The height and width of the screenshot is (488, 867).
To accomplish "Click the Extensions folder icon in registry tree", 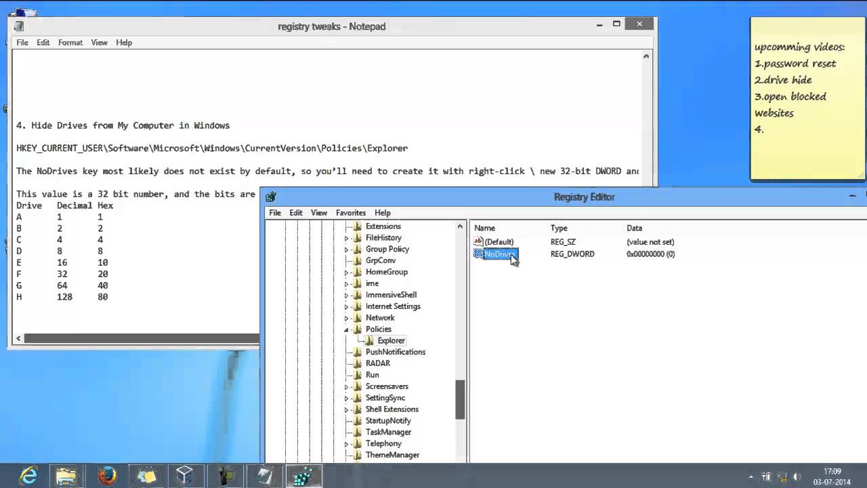I will [358, 226].
